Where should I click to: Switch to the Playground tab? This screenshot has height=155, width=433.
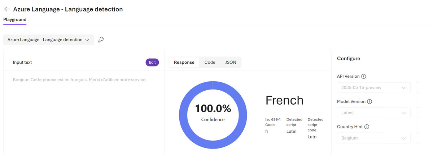coord(15,19)
